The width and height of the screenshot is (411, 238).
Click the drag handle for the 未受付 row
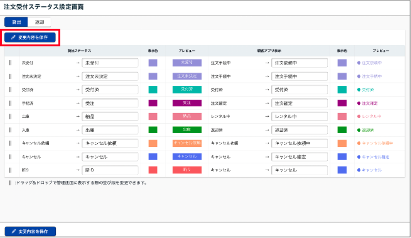pyautogui.click(x=10, y=63)
